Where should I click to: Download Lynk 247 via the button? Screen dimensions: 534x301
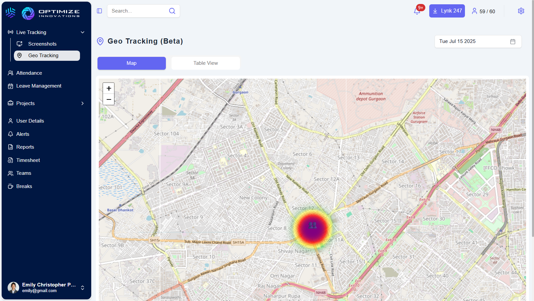[x=447, y=11]
